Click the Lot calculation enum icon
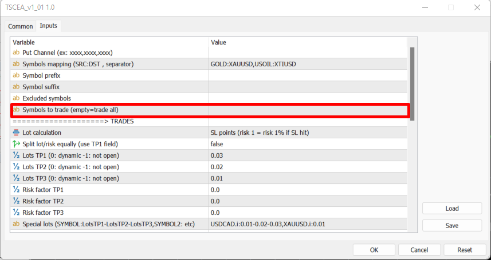The width and height of the screenshot is (491, 260). 16,133
